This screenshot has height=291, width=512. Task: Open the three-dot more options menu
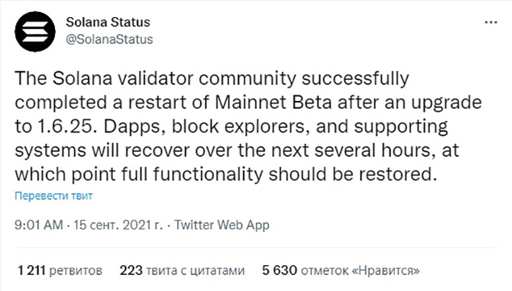(x=491, y=22)
